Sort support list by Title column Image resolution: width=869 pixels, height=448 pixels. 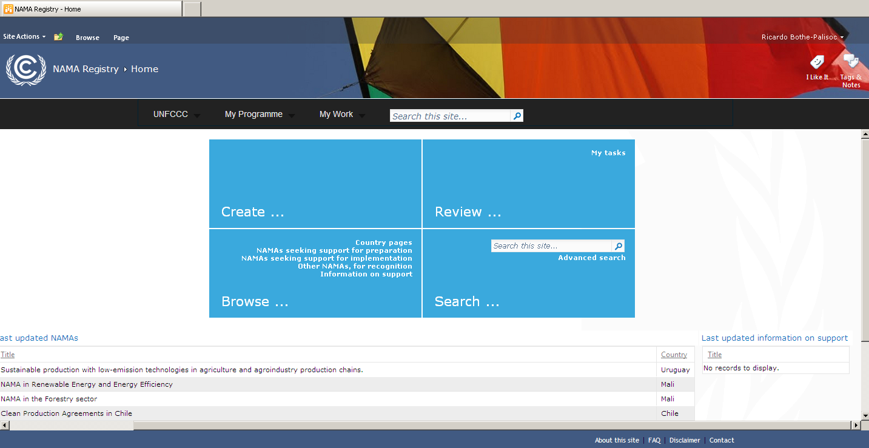715,355
